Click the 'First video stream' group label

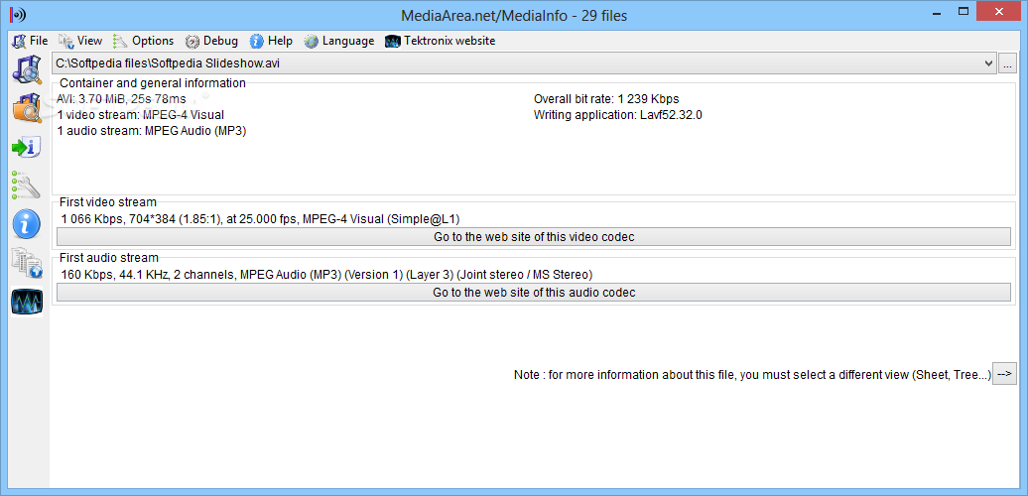[x=108, y=201]
